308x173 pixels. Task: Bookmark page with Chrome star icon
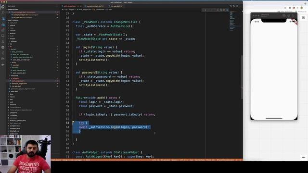[285, 8]
